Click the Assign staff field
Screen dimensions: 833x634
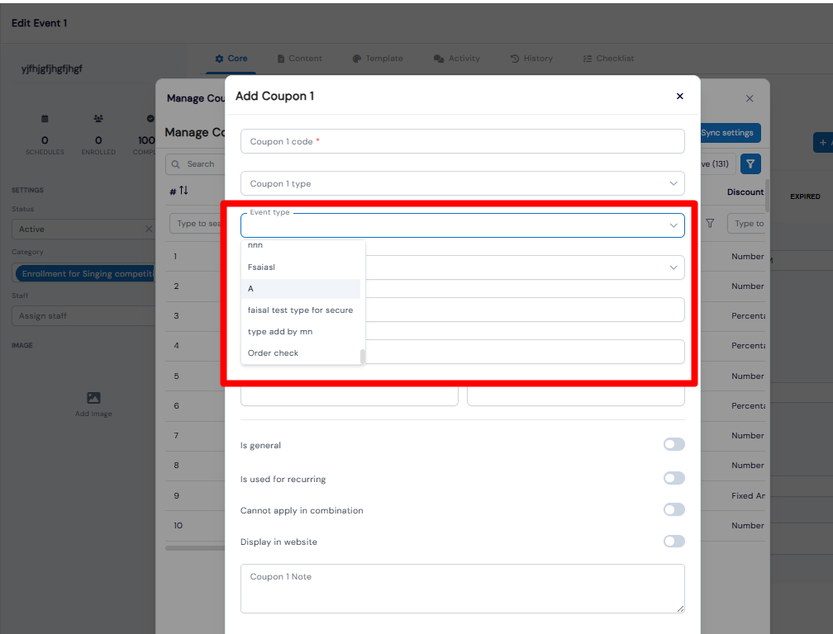coord(83,315)
